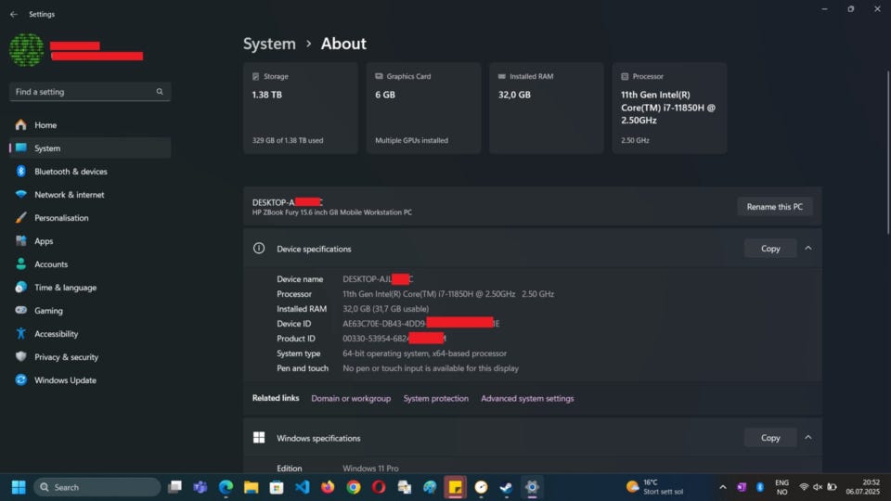The width and height of the screenshot is (891, 501).
Task: Copy the Device specifications
Action: coord(770,249)
